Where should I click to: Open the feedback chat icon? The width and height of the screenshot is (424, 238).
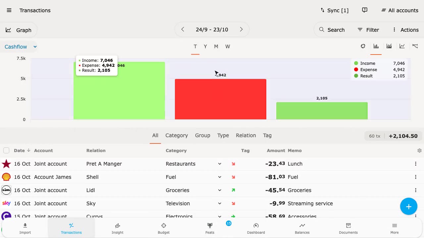365,10
